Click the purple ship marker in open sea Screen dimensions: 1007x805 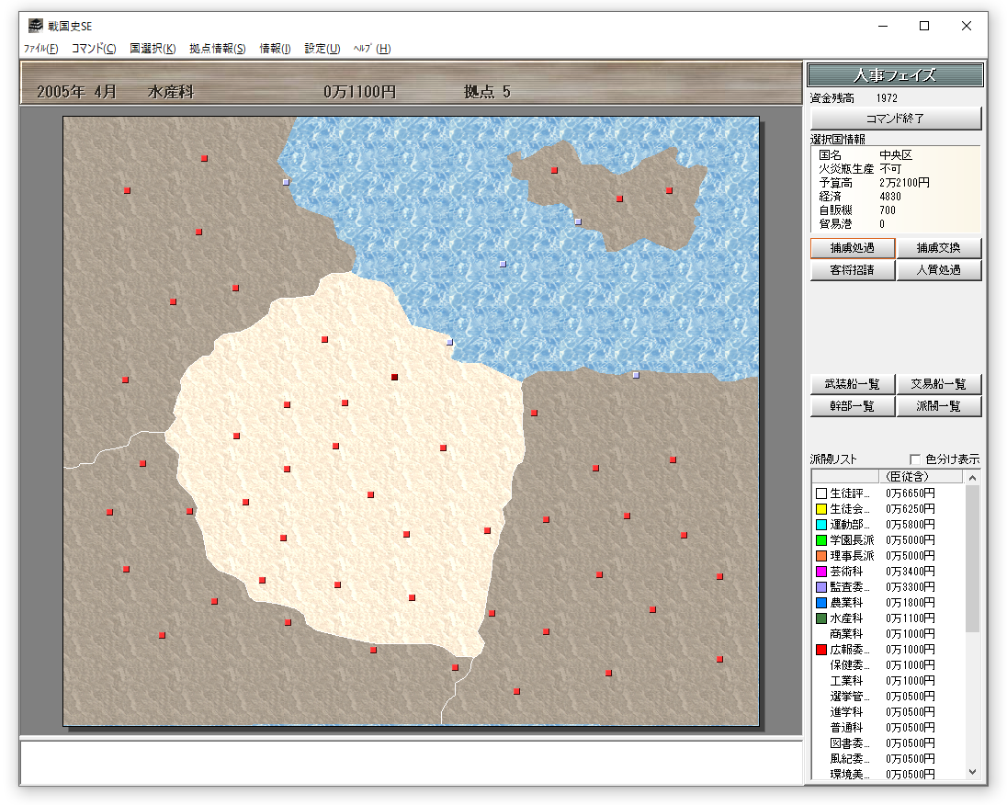503,264
